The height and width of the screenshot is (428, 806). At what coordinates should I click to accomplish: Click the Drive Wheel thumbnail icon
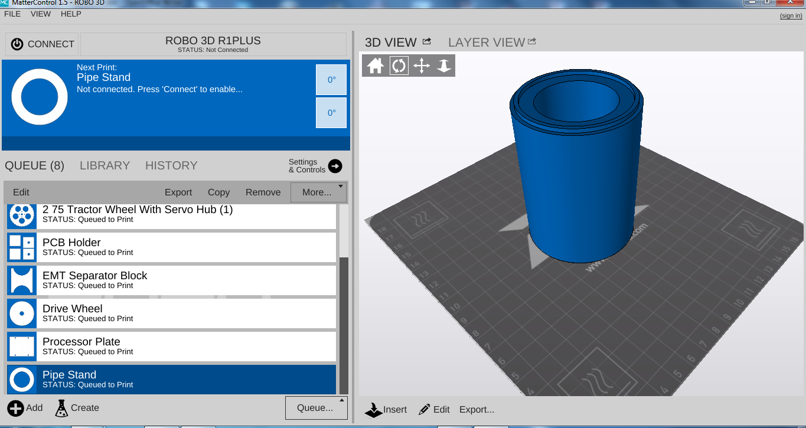[x=22, y=313]
